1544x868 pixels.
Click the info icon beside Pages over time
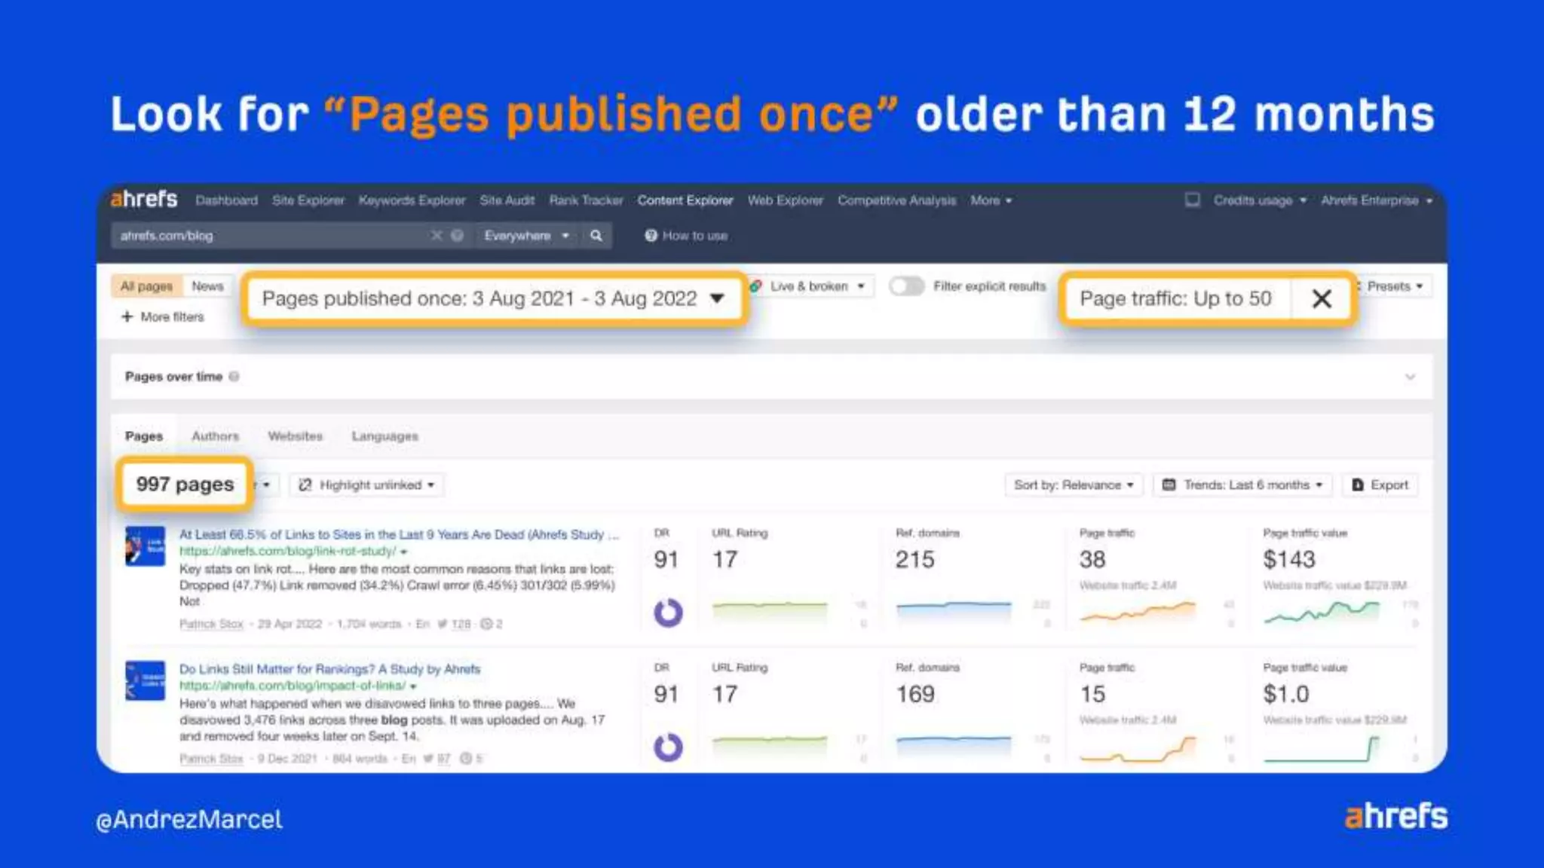tap(234, 377)
